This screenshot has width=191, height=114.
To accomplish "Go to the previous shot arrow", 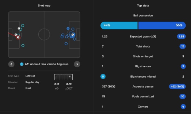I will 11,64.
